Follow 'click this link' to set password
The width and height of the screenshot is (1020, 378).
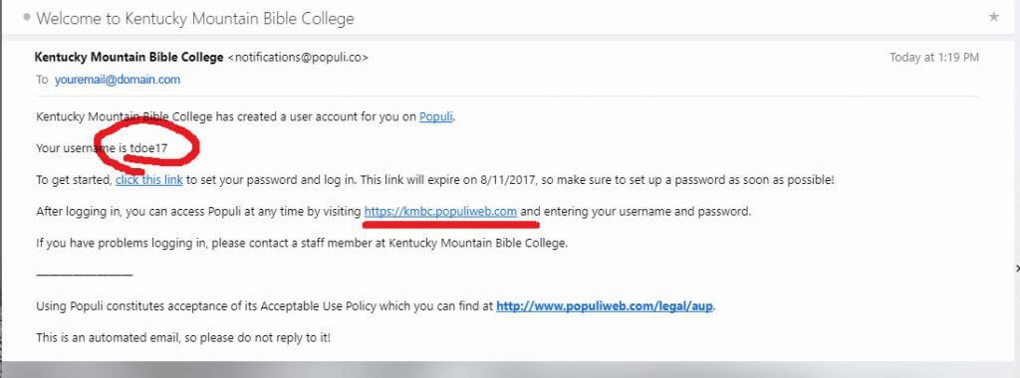tap(149, 180)
